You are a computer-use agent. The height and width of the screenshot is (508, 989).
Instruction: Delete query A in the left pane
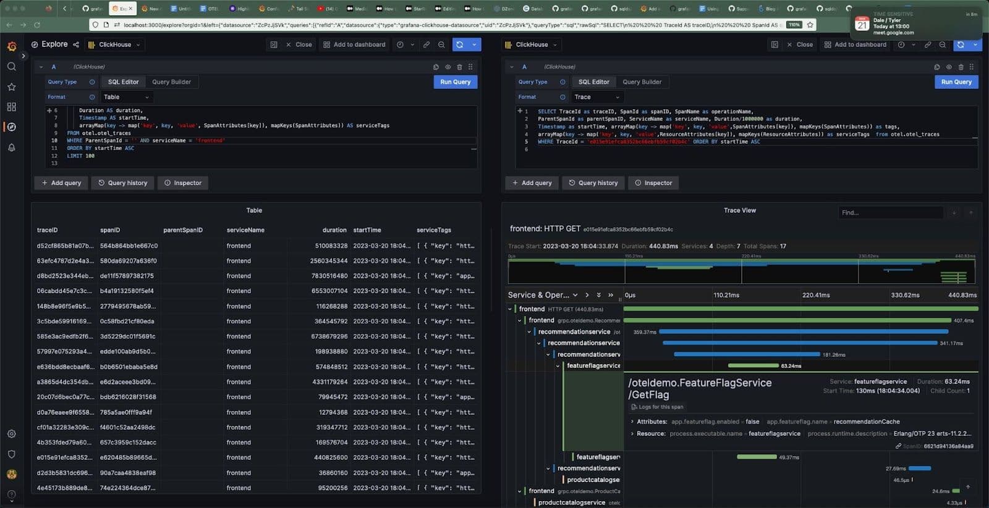coord(459,67)
